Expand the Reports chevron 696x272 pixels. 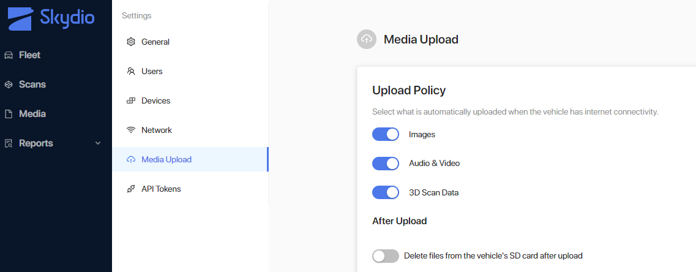point(98,143)
